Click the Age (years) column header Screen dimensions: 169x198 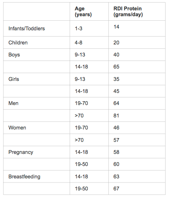pyautogui.click(x=83, y=11)
